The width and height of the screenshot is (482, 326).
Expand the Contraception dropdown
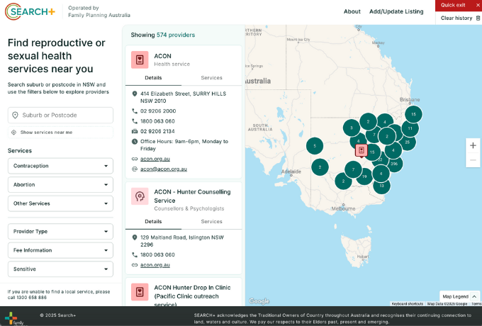[x=60, y=166]
